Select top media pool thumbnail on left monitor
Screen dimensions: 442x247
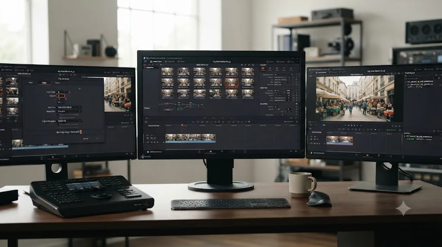(x=12, y=81)
